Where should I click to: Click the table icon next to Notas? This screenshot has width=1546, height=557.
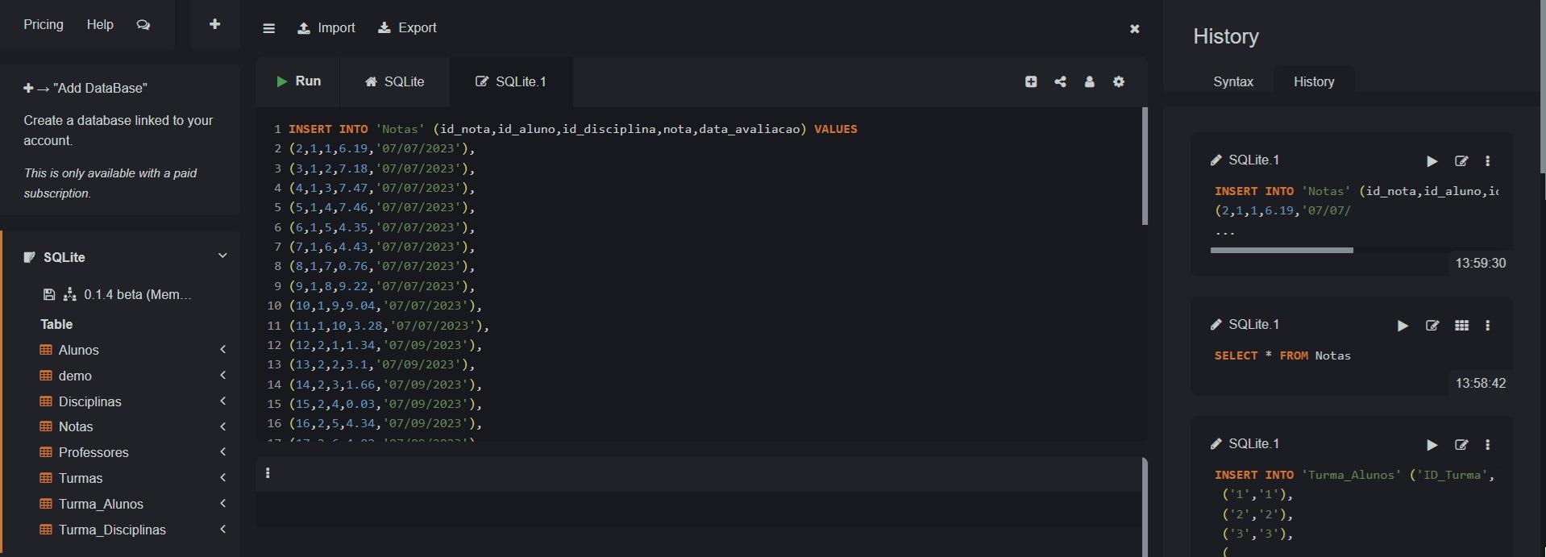46,426
